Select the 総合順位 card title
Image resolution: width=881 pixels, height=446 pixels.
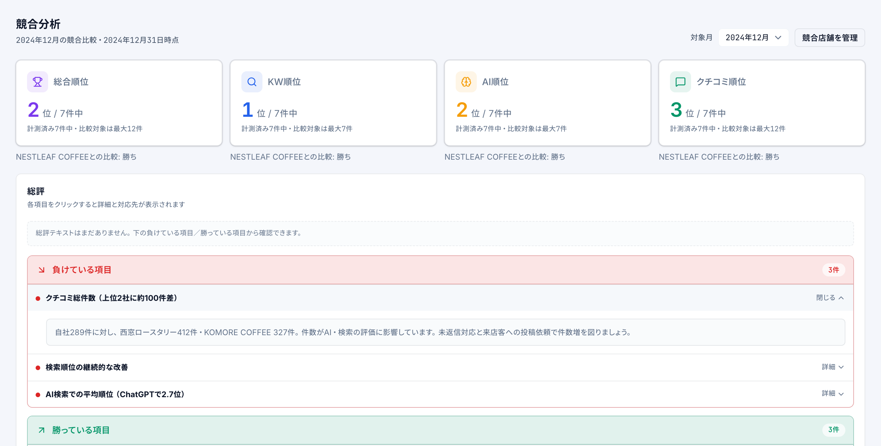(71, 82)
